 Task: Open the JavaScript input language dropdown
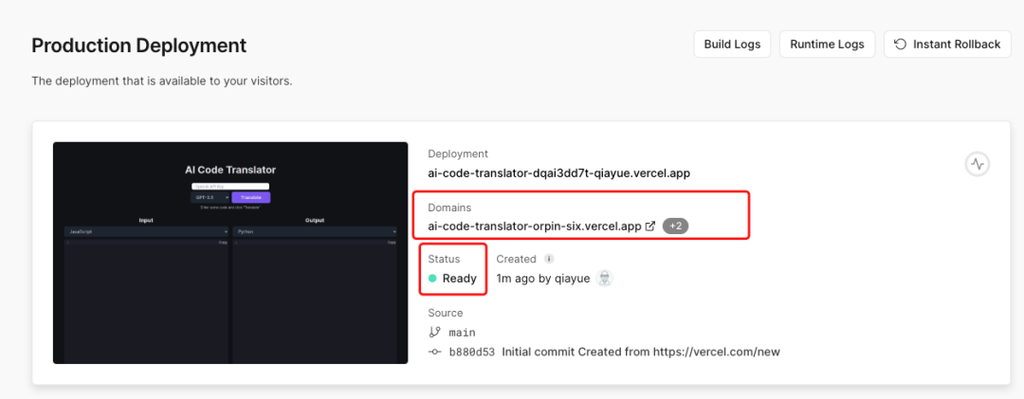tap(146, 231)
